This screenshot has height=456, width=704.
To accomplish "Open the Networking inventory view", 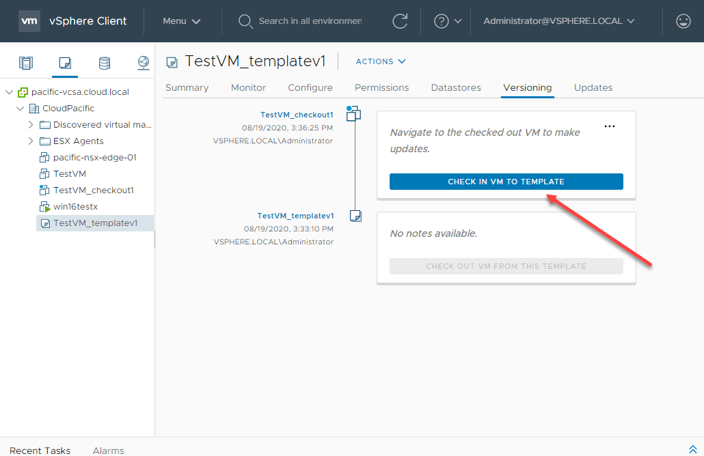I will 144,63.
